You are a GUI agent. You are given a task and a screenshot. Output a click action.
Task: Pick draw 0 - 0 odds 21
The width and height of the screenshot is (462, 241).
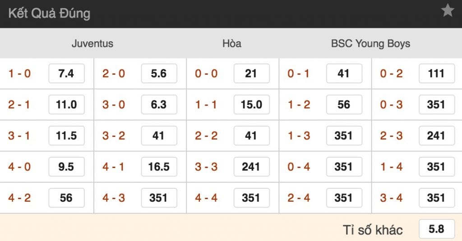coord(251,74)
